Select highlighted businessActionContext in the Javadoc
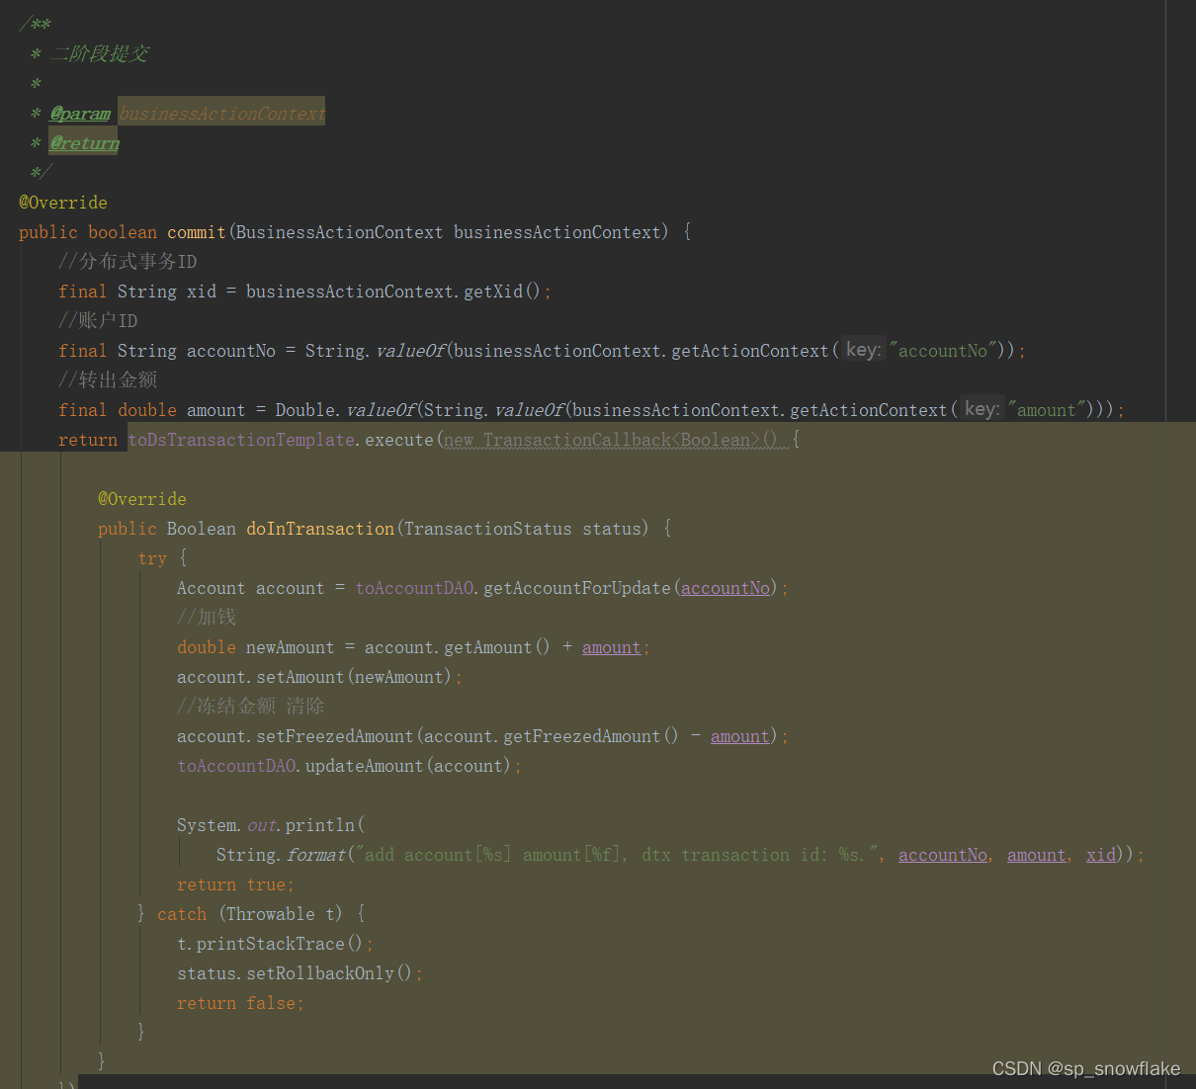 [x=221, y=114]
